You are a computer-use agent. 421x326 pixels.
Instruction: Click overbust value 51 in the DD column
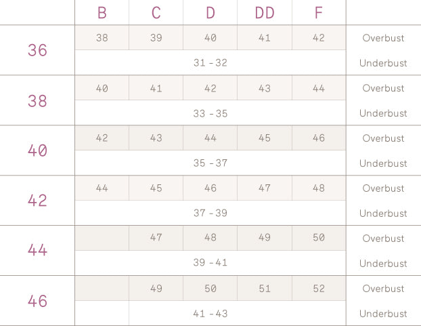coord(264,289)
